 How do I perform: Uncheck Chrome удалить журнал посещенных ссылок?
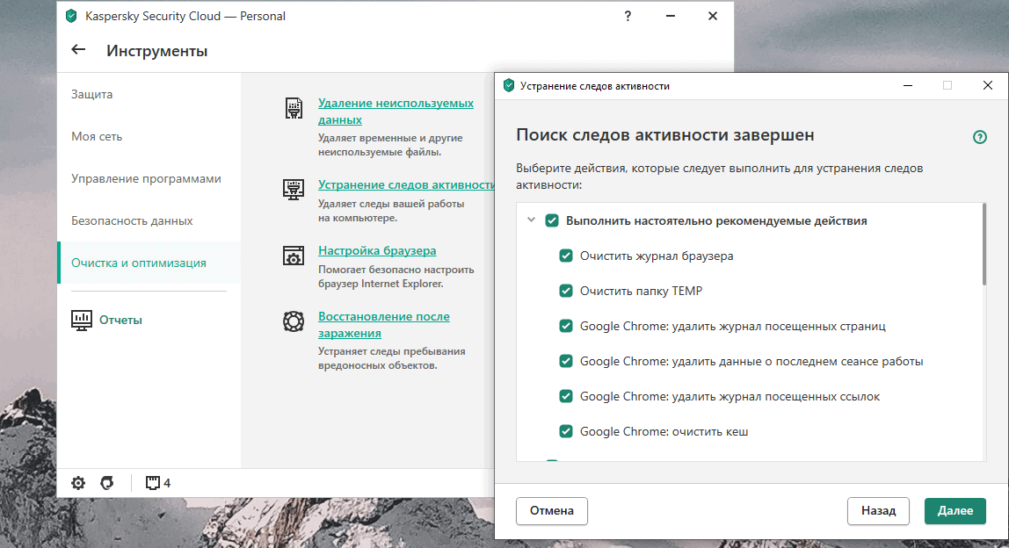[566, 396]
